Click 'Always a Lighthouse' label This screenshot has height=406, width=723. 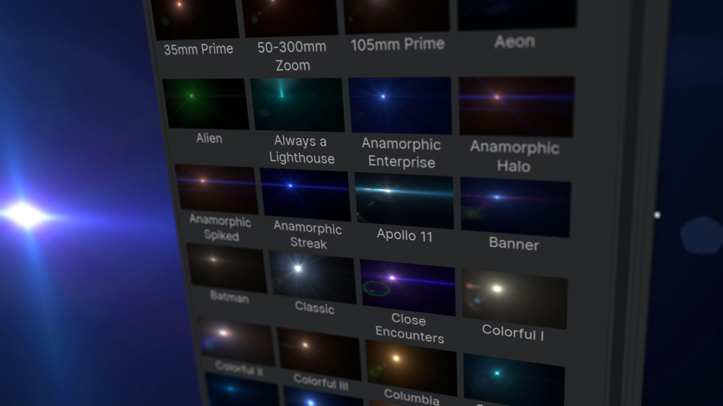click(302, 149)
